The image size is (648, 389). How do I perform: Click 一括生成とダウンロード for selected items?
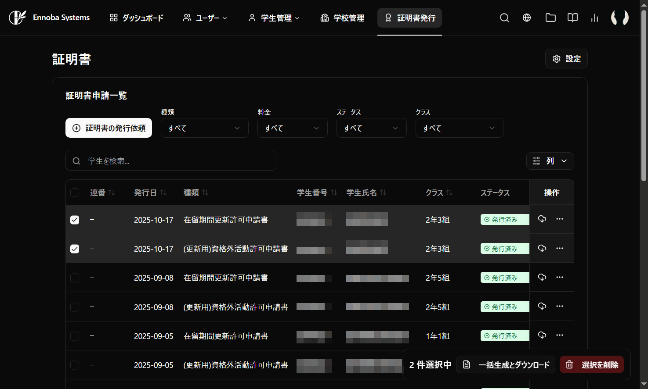506,365
